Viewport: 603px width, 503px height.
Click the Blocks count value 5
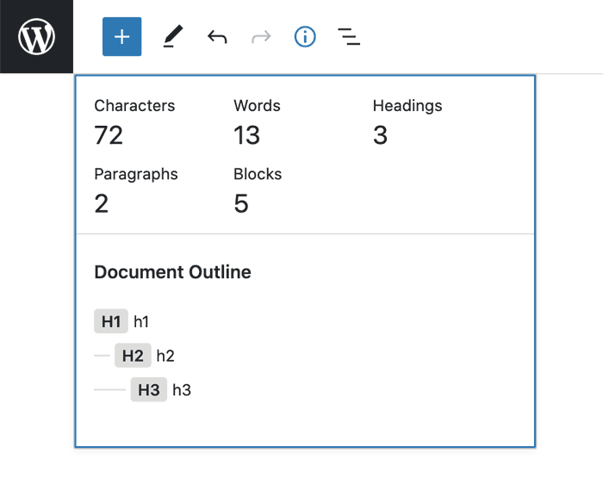point(241,203)
